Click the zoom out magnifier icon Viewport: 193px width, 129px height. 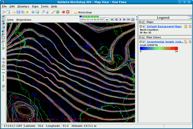point(3,62)
